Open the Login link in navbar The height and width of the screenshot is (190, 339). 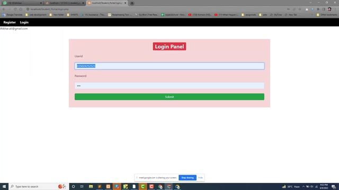24,22
